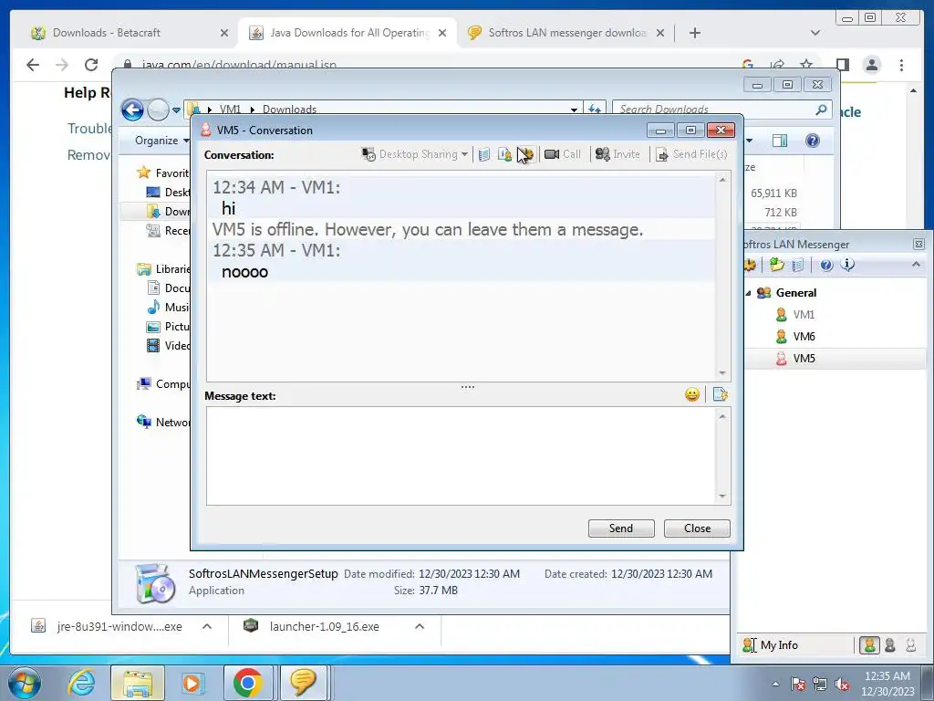Select user VM5 in the LAN Messenger list
Image resolution: width=934 pixels, height=701 pixels.
[x=804, y=358]
